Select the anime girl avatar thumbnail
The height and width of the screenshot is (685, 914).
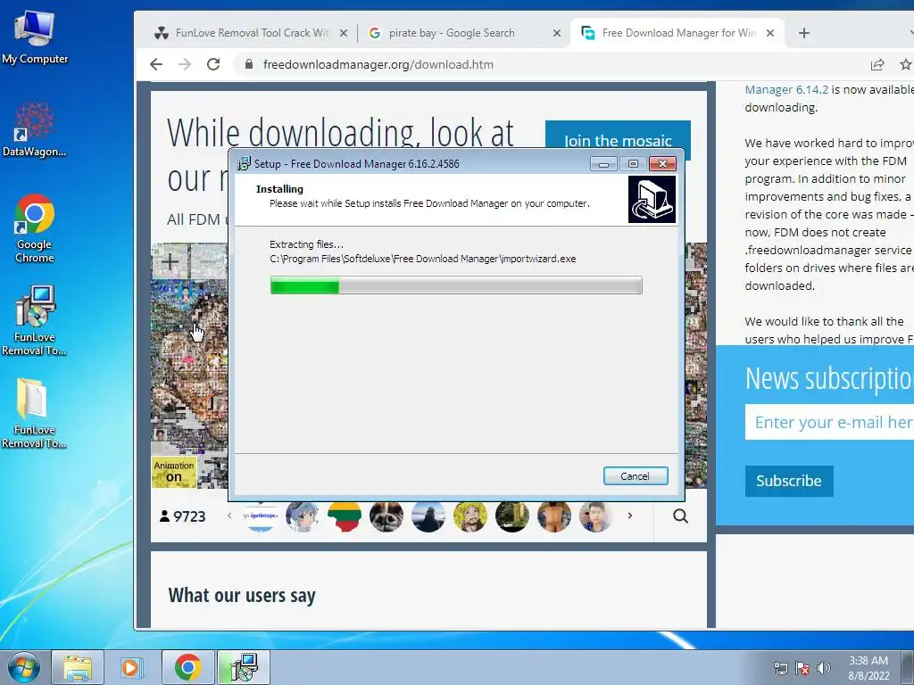[x=302, y=516]
